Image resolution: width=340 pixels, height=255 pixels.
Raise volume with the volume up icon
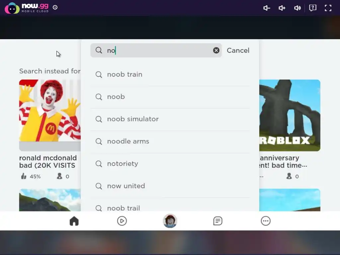coord(282,8)
